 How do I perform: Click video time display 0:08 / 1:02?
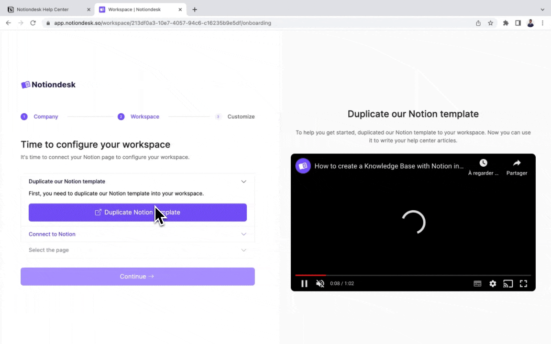pyautogui.click(x=342, y=284)
